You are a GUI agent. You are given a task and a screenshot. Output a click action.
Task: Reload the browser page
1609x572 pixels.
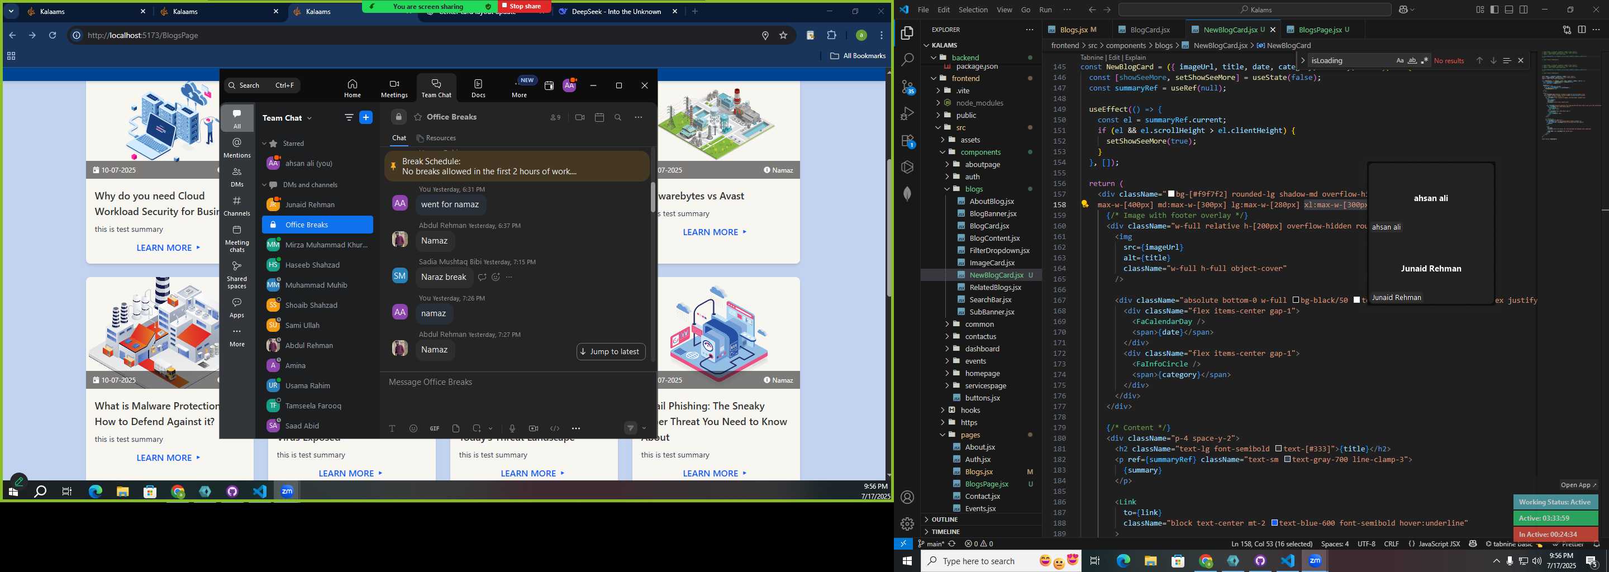[53, 36]
